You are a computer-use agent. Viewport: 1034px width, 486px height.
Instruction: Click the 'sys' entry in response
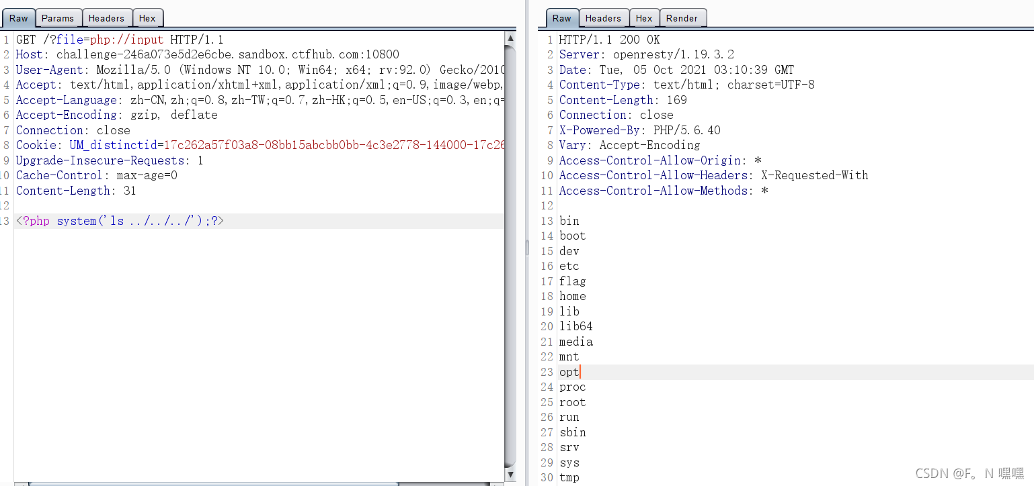[569, 463]
